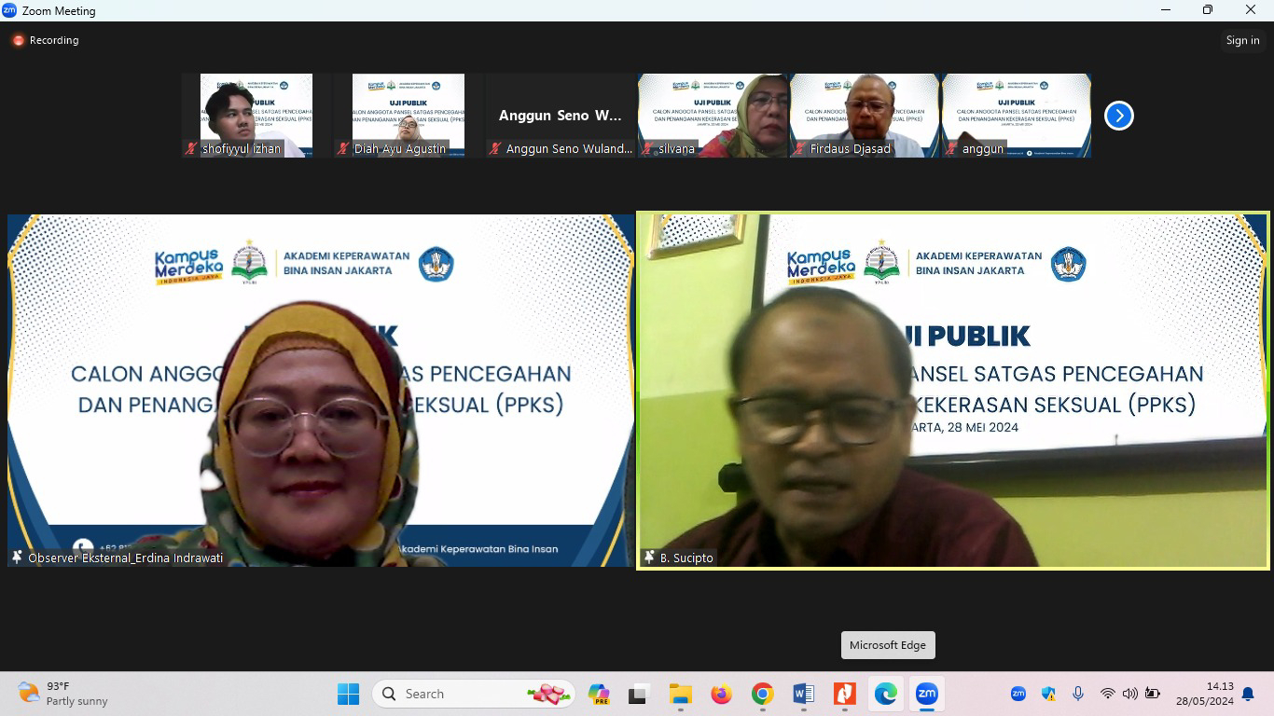Open the weather widget showing 93°F
Viewport: 1274px width, 716px height.
63,694
